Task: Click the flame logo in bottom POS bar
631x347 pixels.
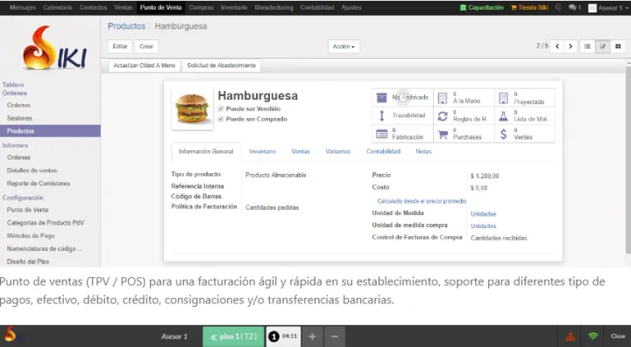Action: (10, 334)
